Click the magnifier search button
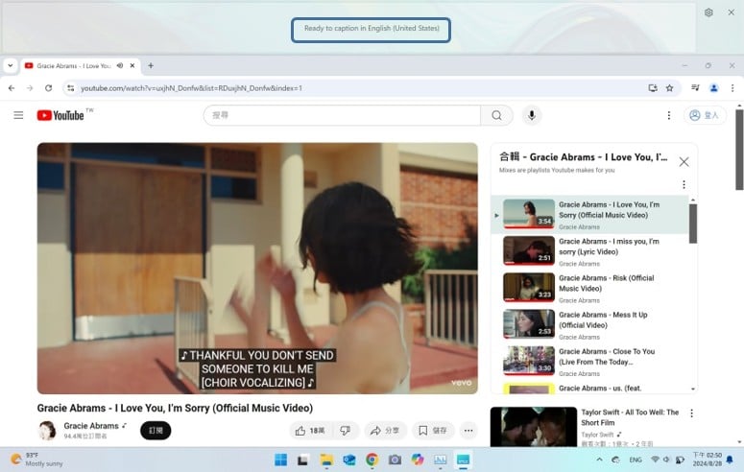This screenshot has height=472, width=744. pos(496,115)
